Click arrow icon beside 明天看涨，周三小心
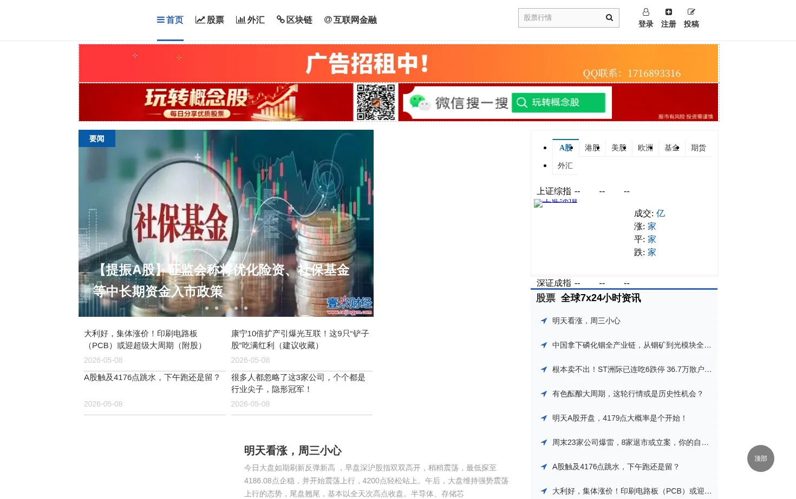The width and height of the screenshot is (796, 499). [x=544, y=321]
